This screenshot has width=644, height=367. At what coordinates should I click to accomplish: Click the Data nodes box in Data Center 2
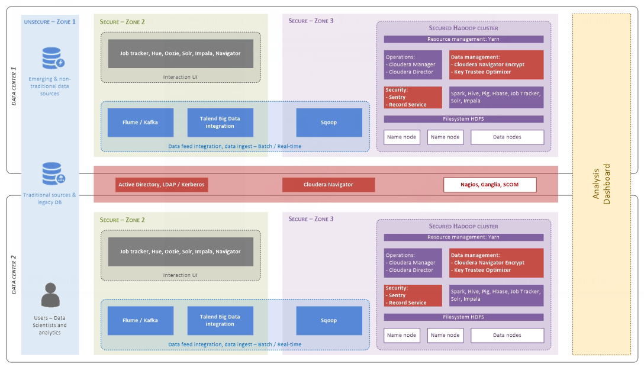(x=507, y=335)
